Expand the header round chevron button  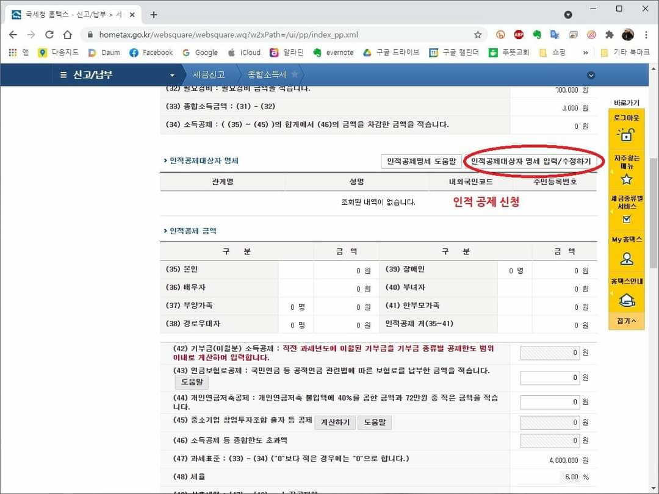pos(590,75)
